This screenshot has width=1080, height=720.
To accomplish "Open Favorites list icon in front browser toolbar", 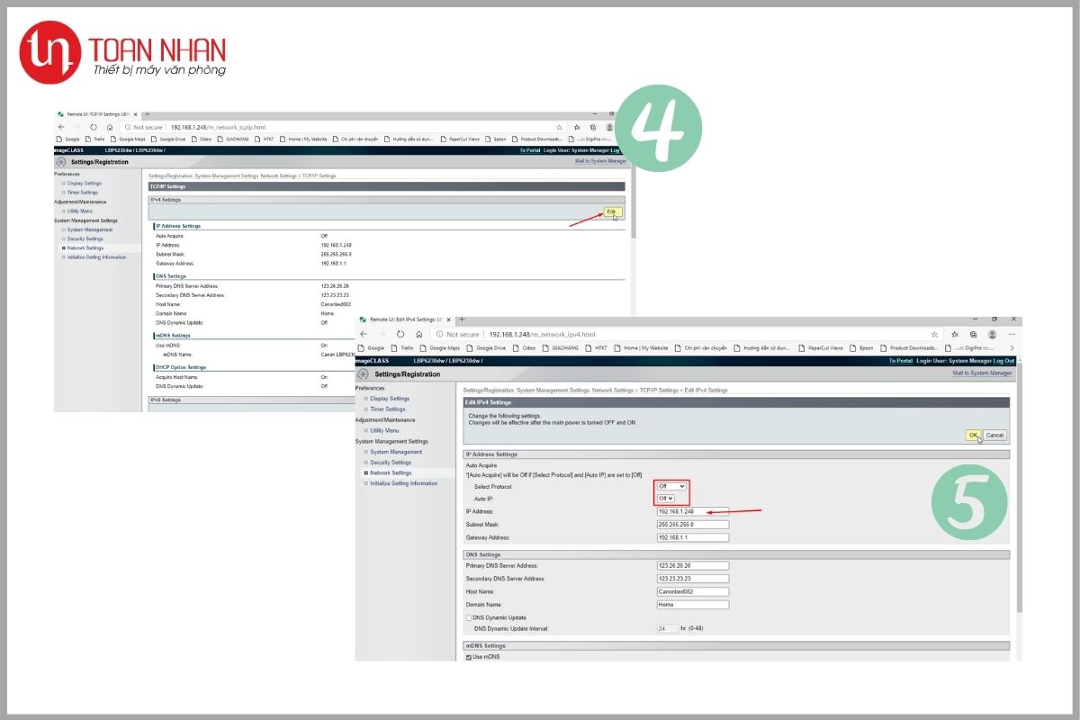I will [x=955, y=334].
